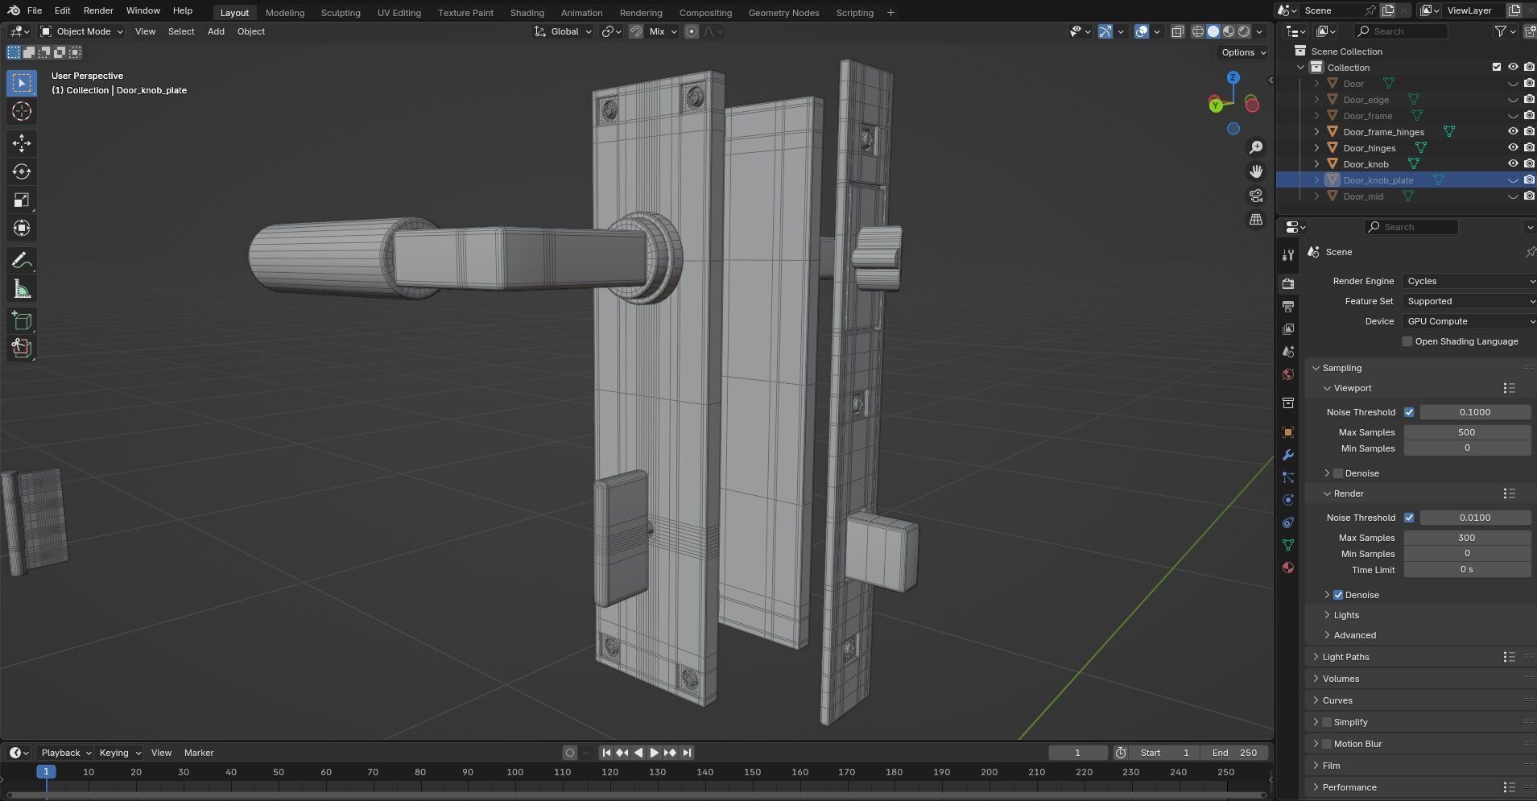Image resolution: width=1537 pixels, height=801 pixels.
Task: Select the Add Cube tool
Action: pyautogui.click(x=22, y=320)
